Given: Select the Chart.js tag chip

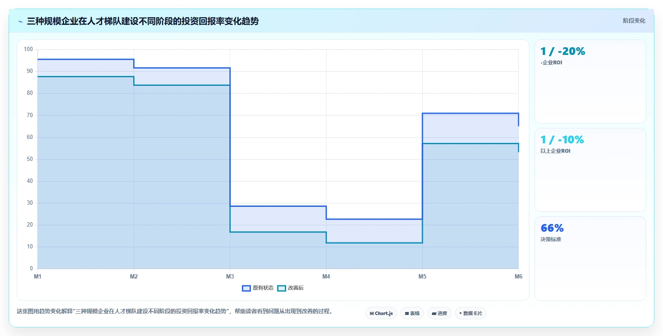Looking at the screenshot, I should [x=381, y=313].
